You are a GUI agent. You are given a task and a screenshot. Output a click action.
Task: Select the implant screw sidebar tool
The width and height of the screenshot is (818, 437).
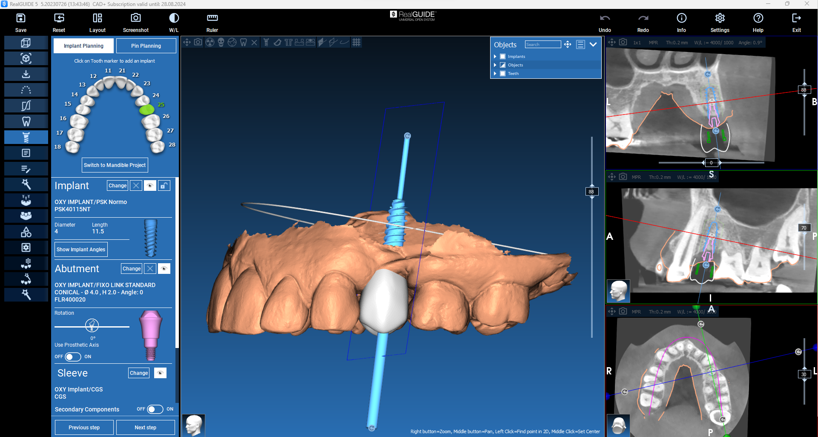coord(26,137)
